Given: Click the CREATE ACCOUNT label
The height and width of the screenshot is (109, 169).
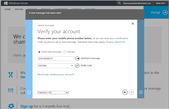Looking at the screenshot, I should [46, 26].
